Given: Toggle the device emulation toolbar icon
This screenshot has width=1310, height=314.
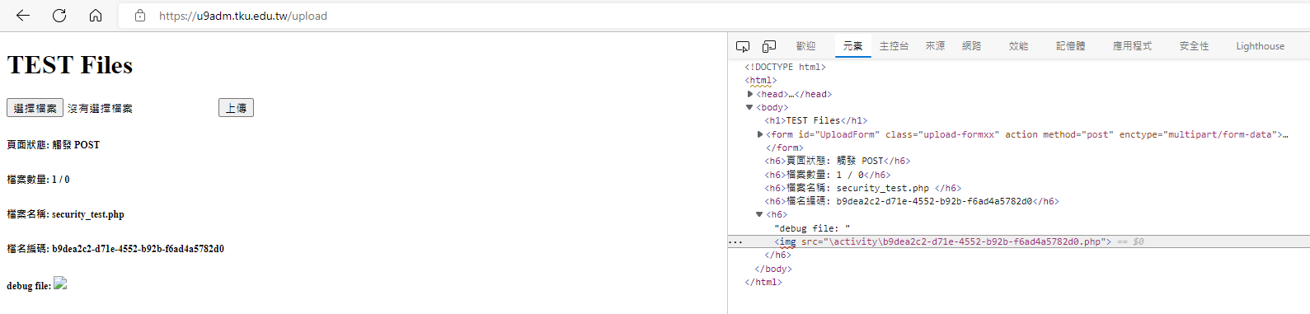Looking at the screenshot, I should [x=768, y=46].
